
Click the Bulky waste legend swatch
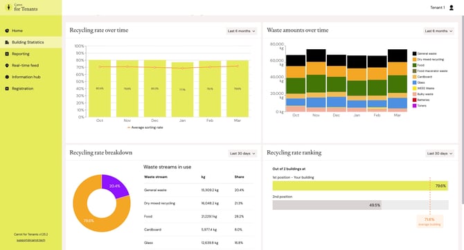click(415, 94)
